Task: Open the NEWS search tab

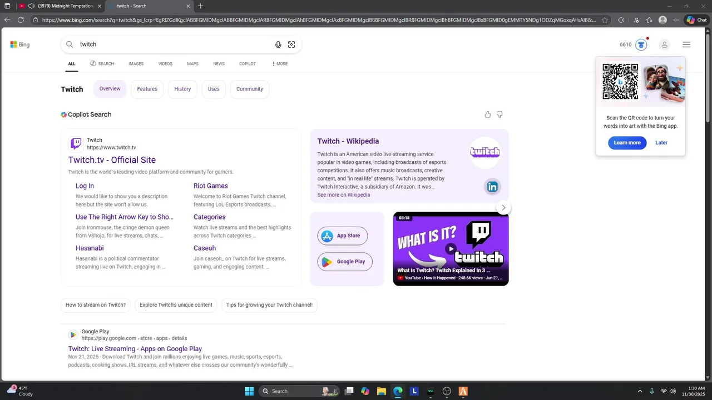Action: [x=219, y=64]
